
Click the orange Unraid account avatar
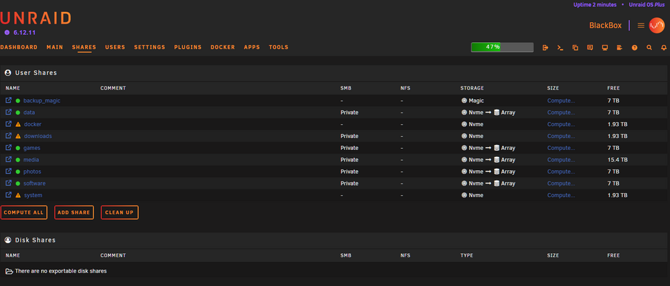pyautogui.click(x=657, y=25)
